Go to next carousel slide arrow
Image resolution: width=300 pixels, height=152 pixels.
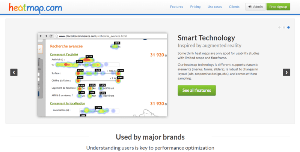pyautogui.click(x=286, y=72)
